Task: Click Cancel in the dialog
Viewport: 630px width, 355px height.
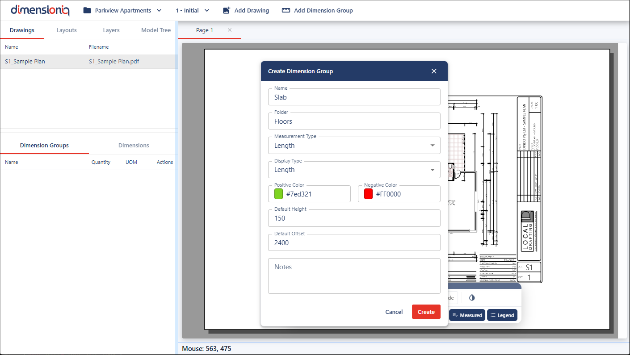Action: [394, 312]
